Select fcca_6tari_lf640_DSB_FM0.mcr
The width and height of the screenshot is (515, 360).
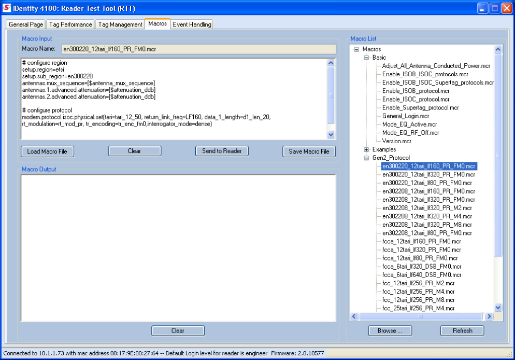[422, 275]
